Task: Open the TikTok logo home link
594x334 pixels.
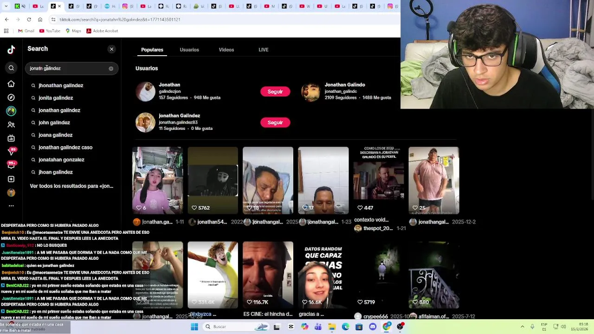Action: point(11,50)
